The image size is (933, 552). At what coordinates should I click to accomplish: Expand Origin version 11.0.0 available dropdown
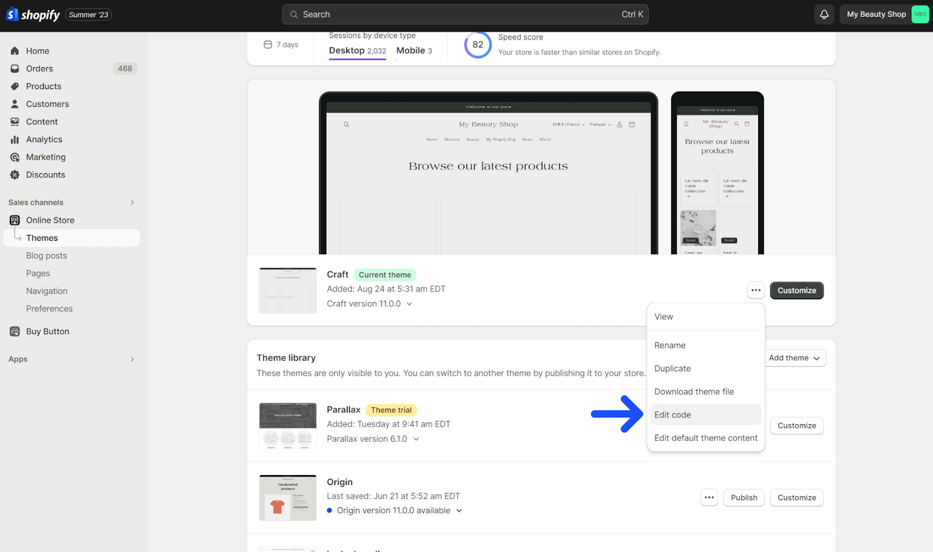coord(459,511)
